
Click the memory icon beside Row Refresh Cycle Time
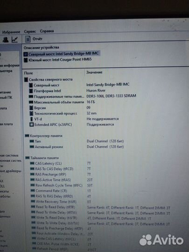coord(33,185)
